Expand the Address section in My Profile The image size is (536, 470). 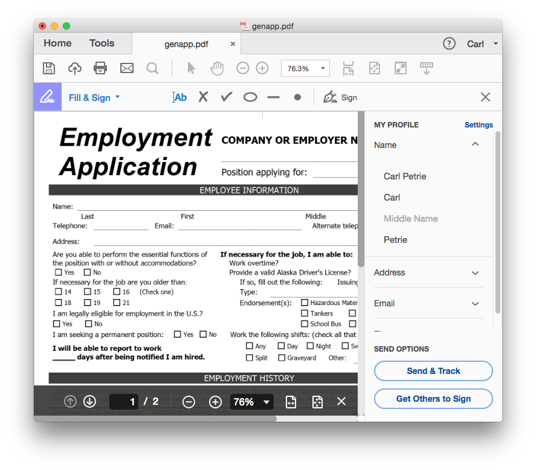click(475, 272)
